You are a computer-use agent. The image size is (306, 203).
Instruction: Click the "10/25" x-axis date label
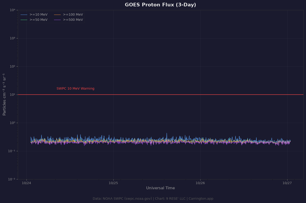[x=113, y=183]
